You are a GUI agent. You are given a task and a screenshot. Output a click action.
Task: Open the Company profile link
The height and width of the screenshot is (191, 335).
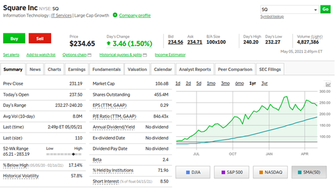coord(135,15)
